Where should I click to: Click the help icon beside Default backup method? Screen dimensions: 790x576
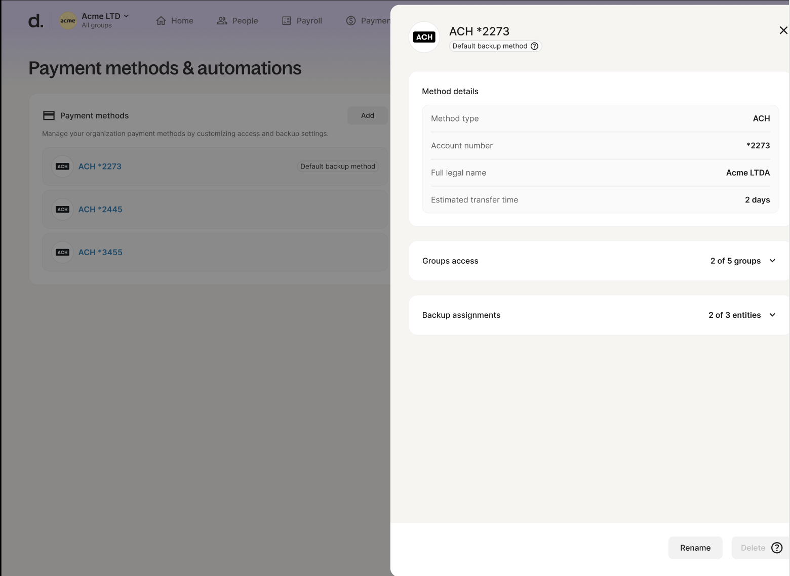coord(534,46)
